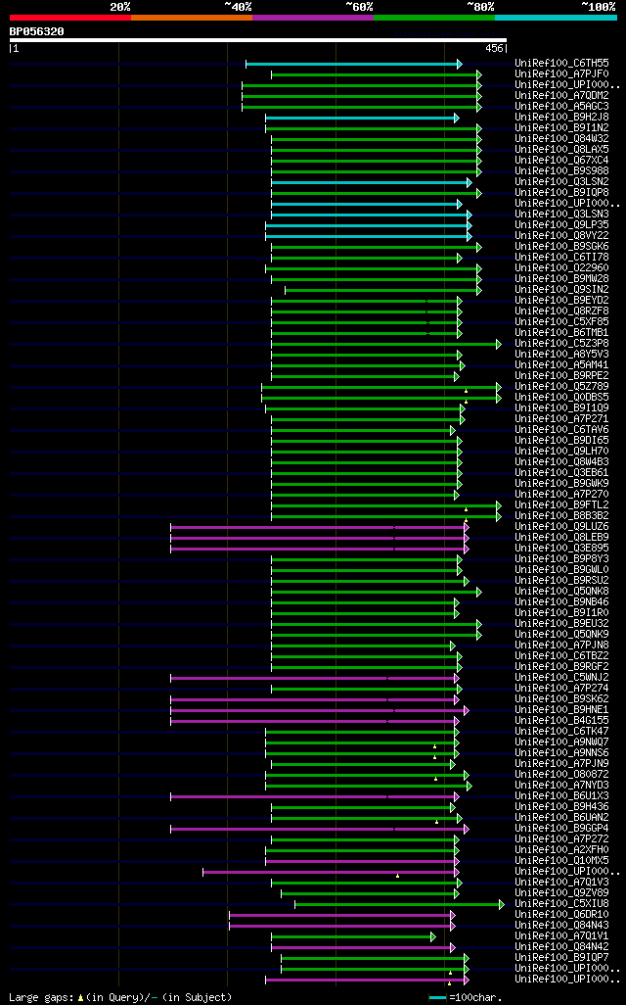Select hit label UniRef100_B9MW28
Screen dimensions: 626x1005
(562, 279)
